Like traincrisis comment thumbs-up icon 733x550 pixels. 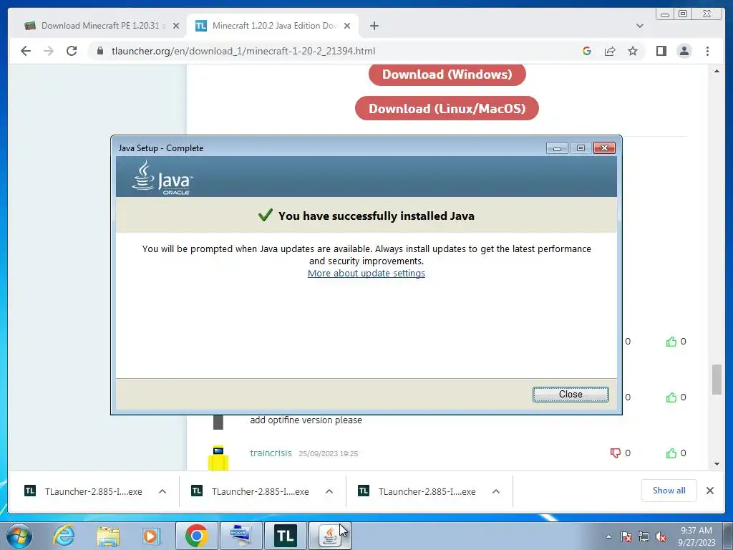(671, 453)
